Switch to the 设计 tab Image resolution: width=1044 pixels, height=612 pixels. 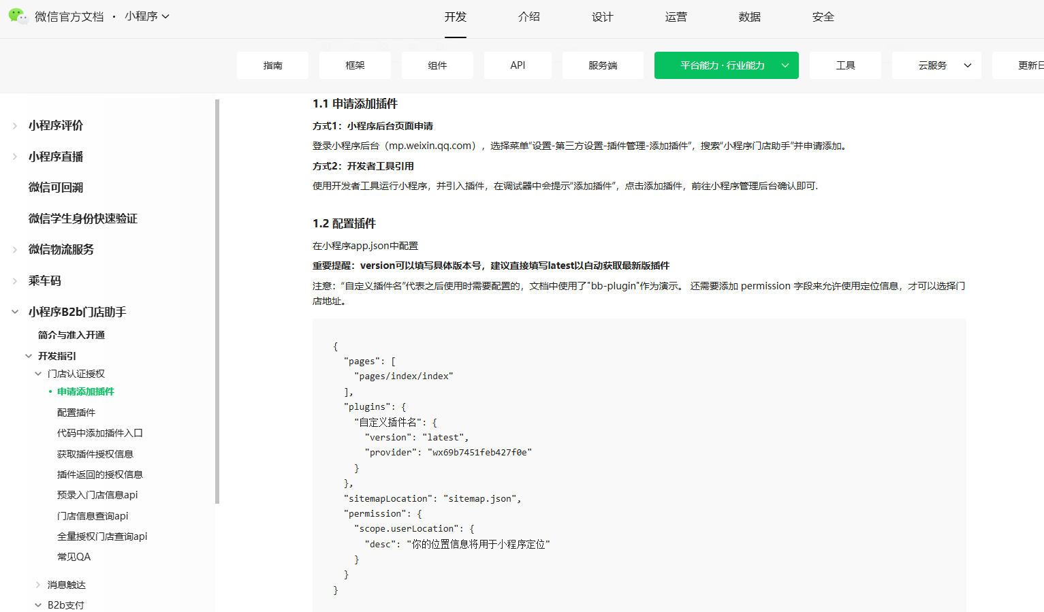tap(603, 17)
